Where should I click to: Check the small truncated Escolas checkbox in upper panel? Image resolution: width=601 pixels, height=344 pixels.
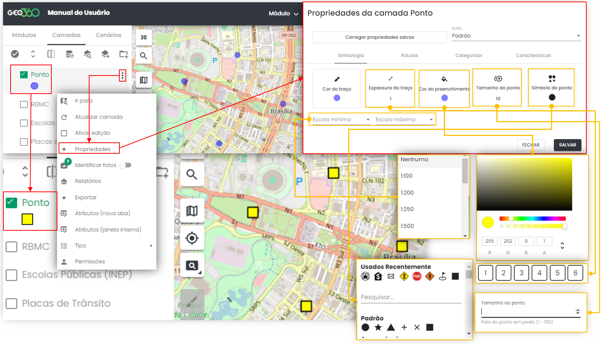(x=24, y=123)
